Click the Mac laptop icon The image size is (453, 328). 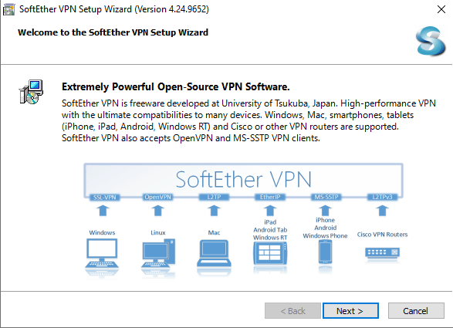(214, 253)
